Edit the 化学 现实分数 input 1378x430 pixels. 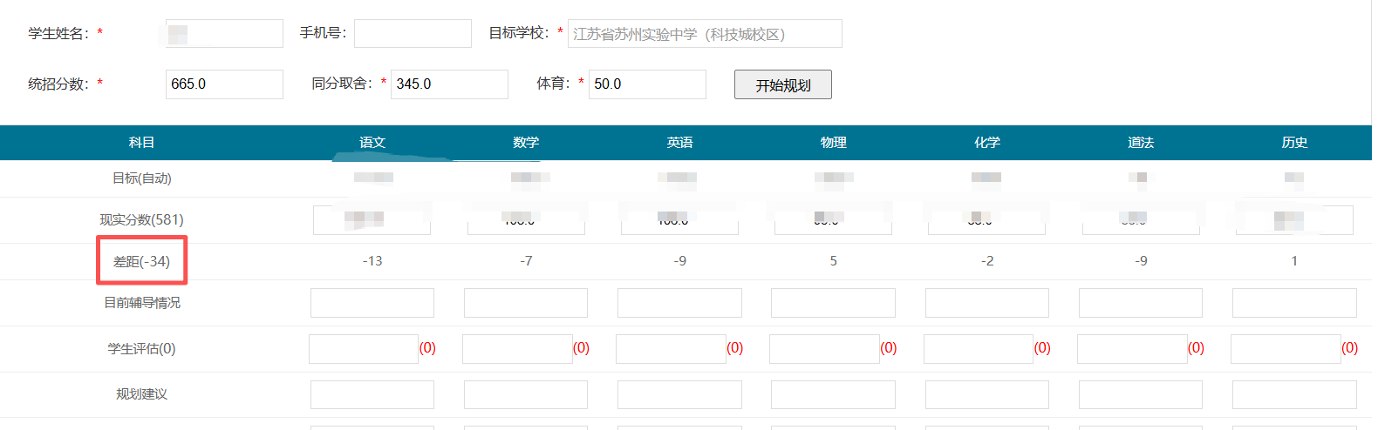pyautogui.click(x=986, y=220)
